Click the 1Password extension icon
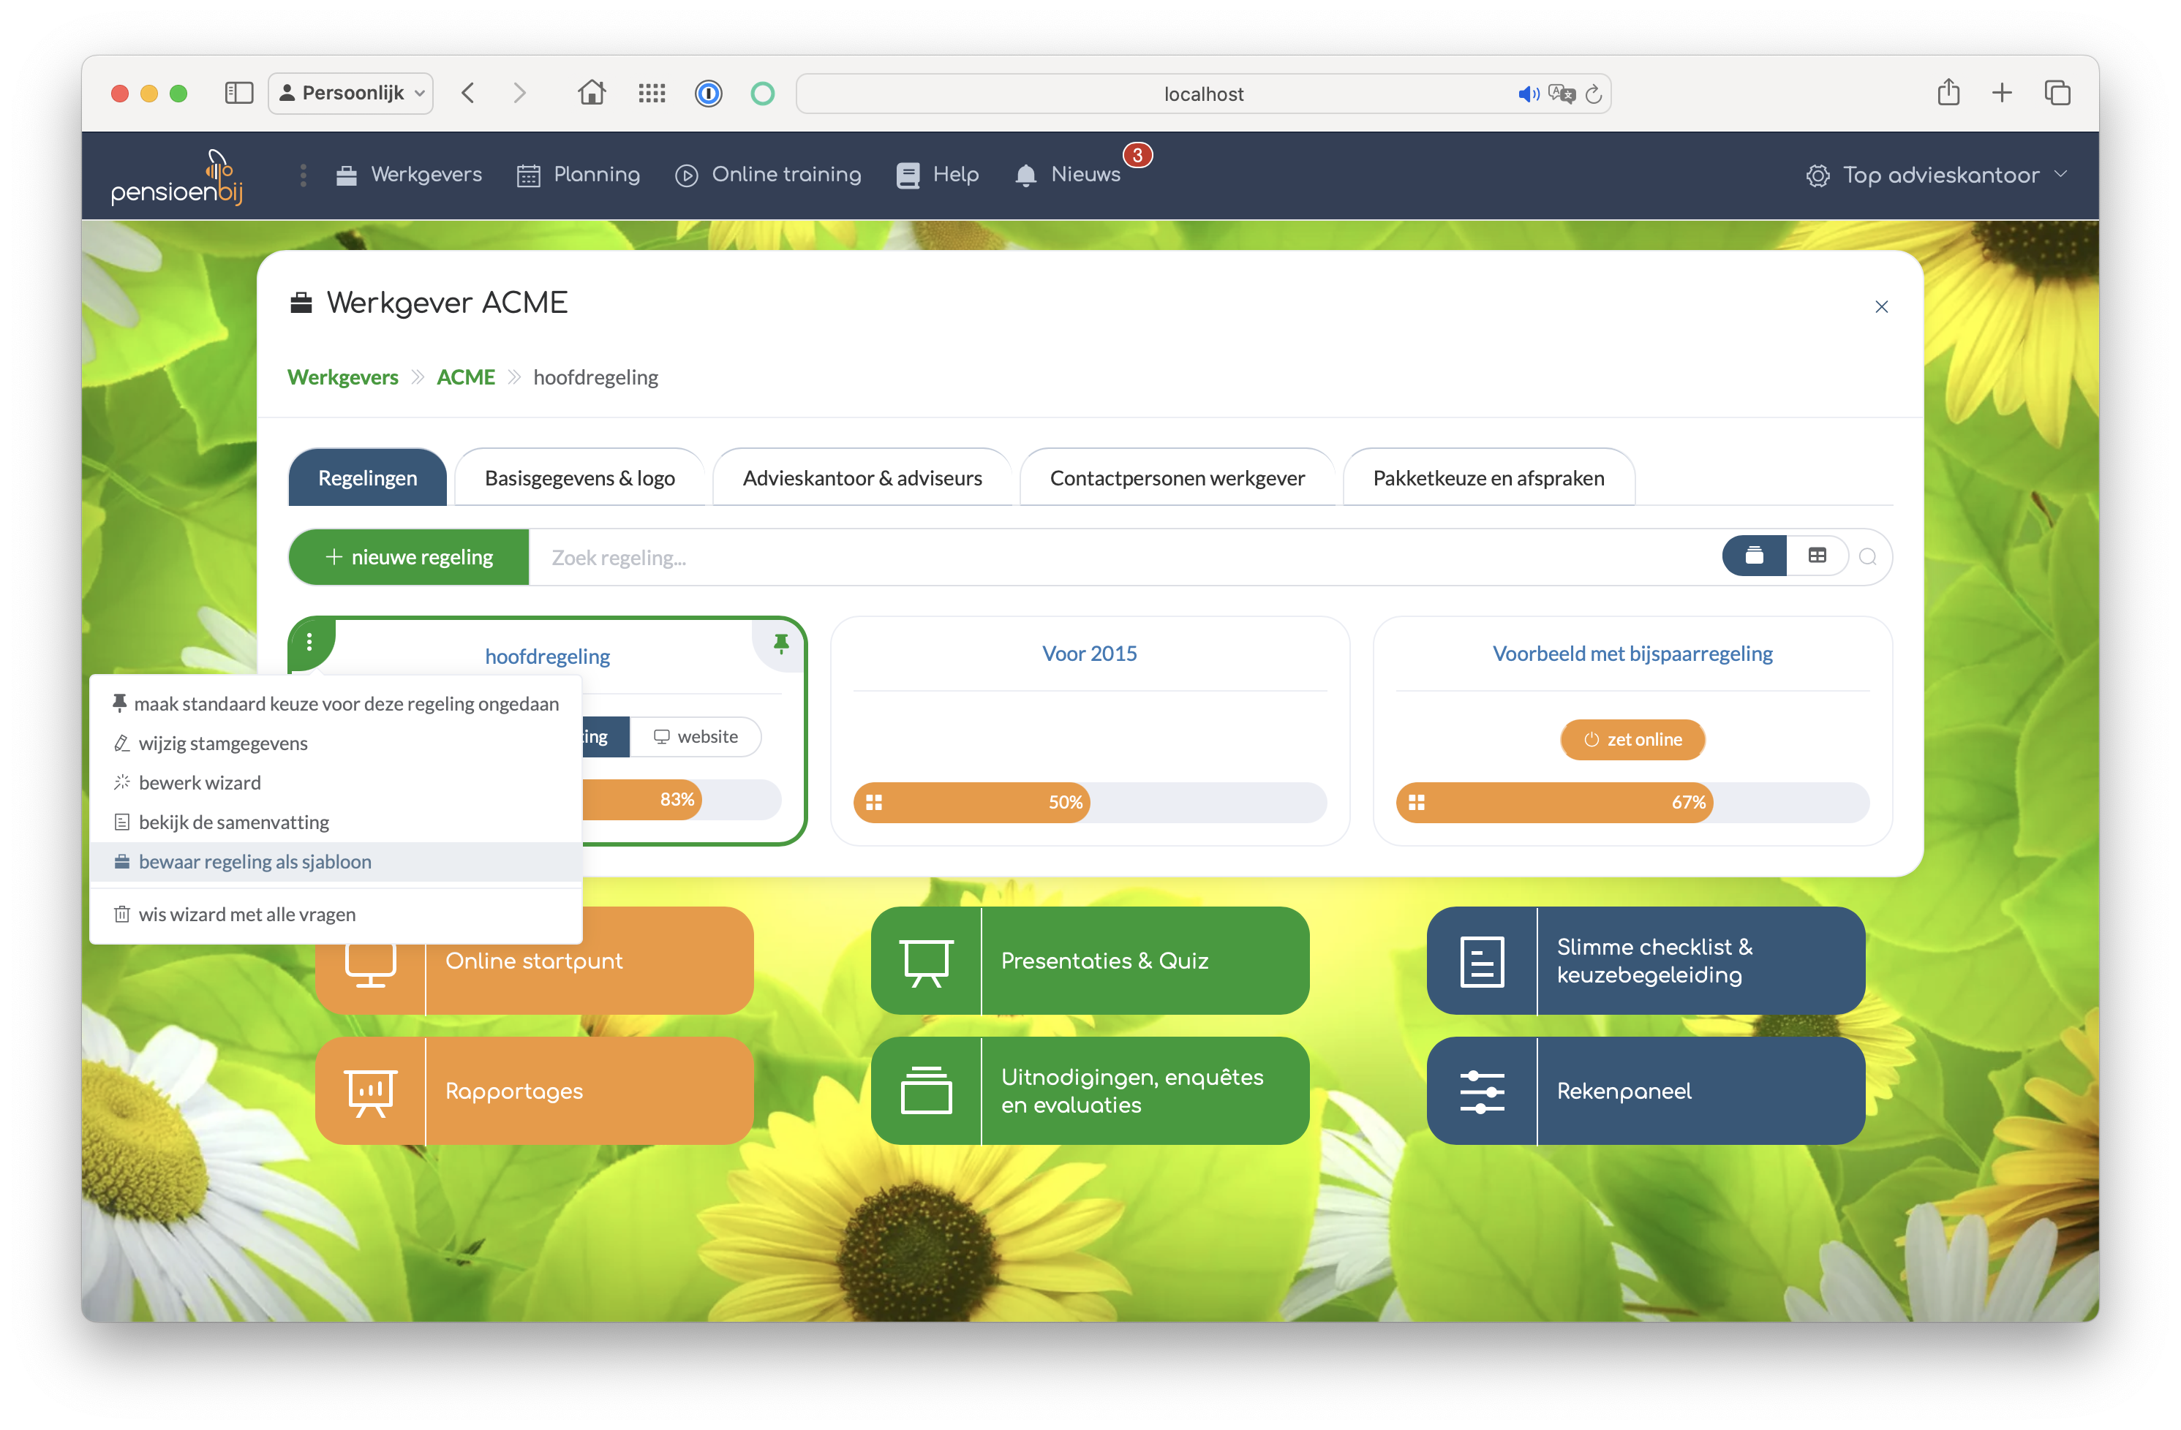This screenshot has width=2181, height=1430. (x=707, y=94)
